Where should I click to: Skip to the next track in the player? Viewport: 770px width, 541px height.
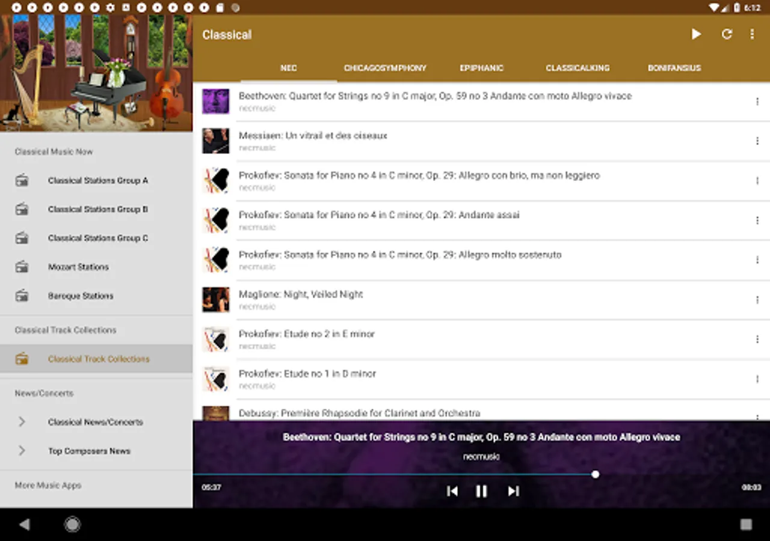[x=513, y=491]
